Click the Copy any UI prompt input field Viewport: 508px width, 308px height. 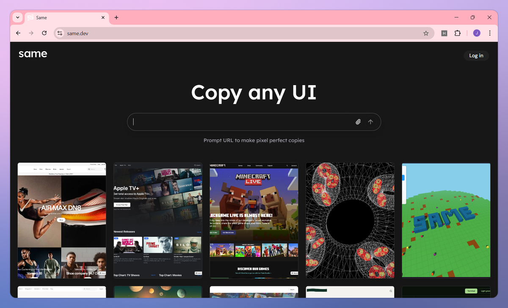point(237,122)
